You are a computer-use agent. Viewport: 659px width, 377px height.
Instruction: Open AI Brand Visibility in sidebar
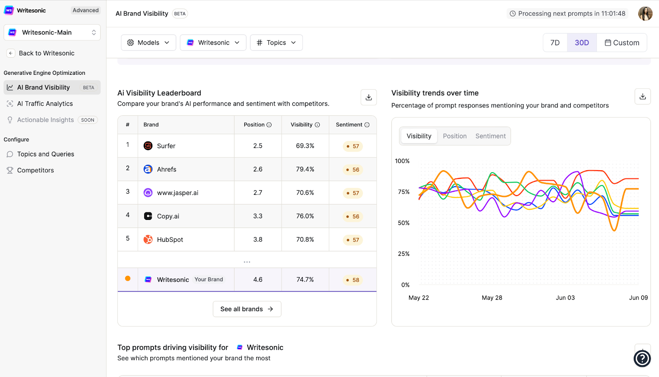52,88
